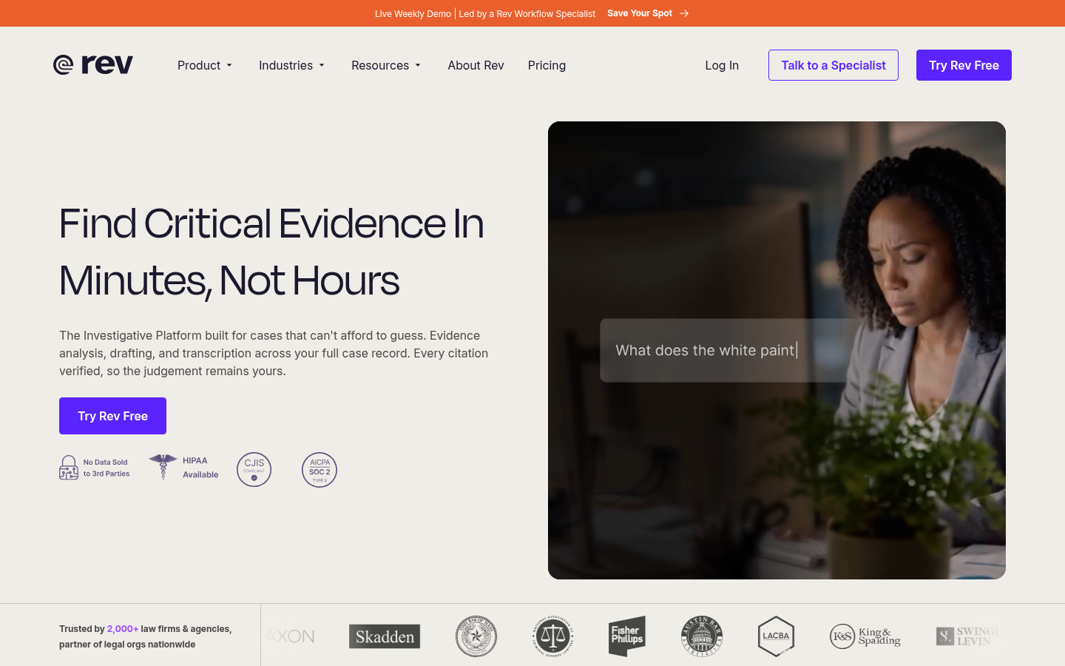1065x666 pixels.
Task: Click the Austin Bar Association logo
Action: pos(702,636)
